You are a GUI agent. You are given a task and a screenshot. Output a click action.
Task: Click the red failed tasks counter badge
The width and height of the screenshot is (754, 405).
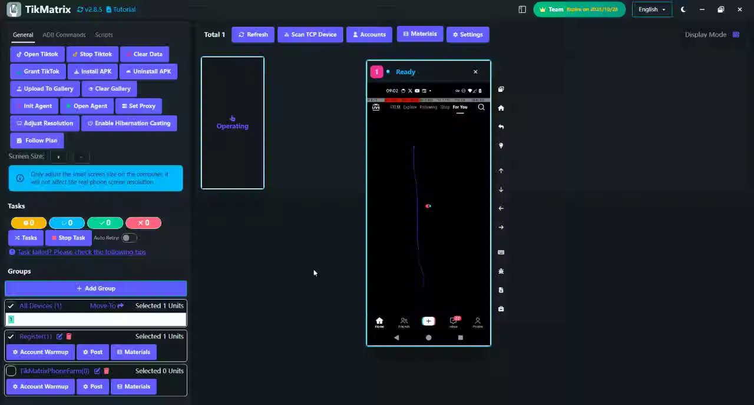pos(143,223)
